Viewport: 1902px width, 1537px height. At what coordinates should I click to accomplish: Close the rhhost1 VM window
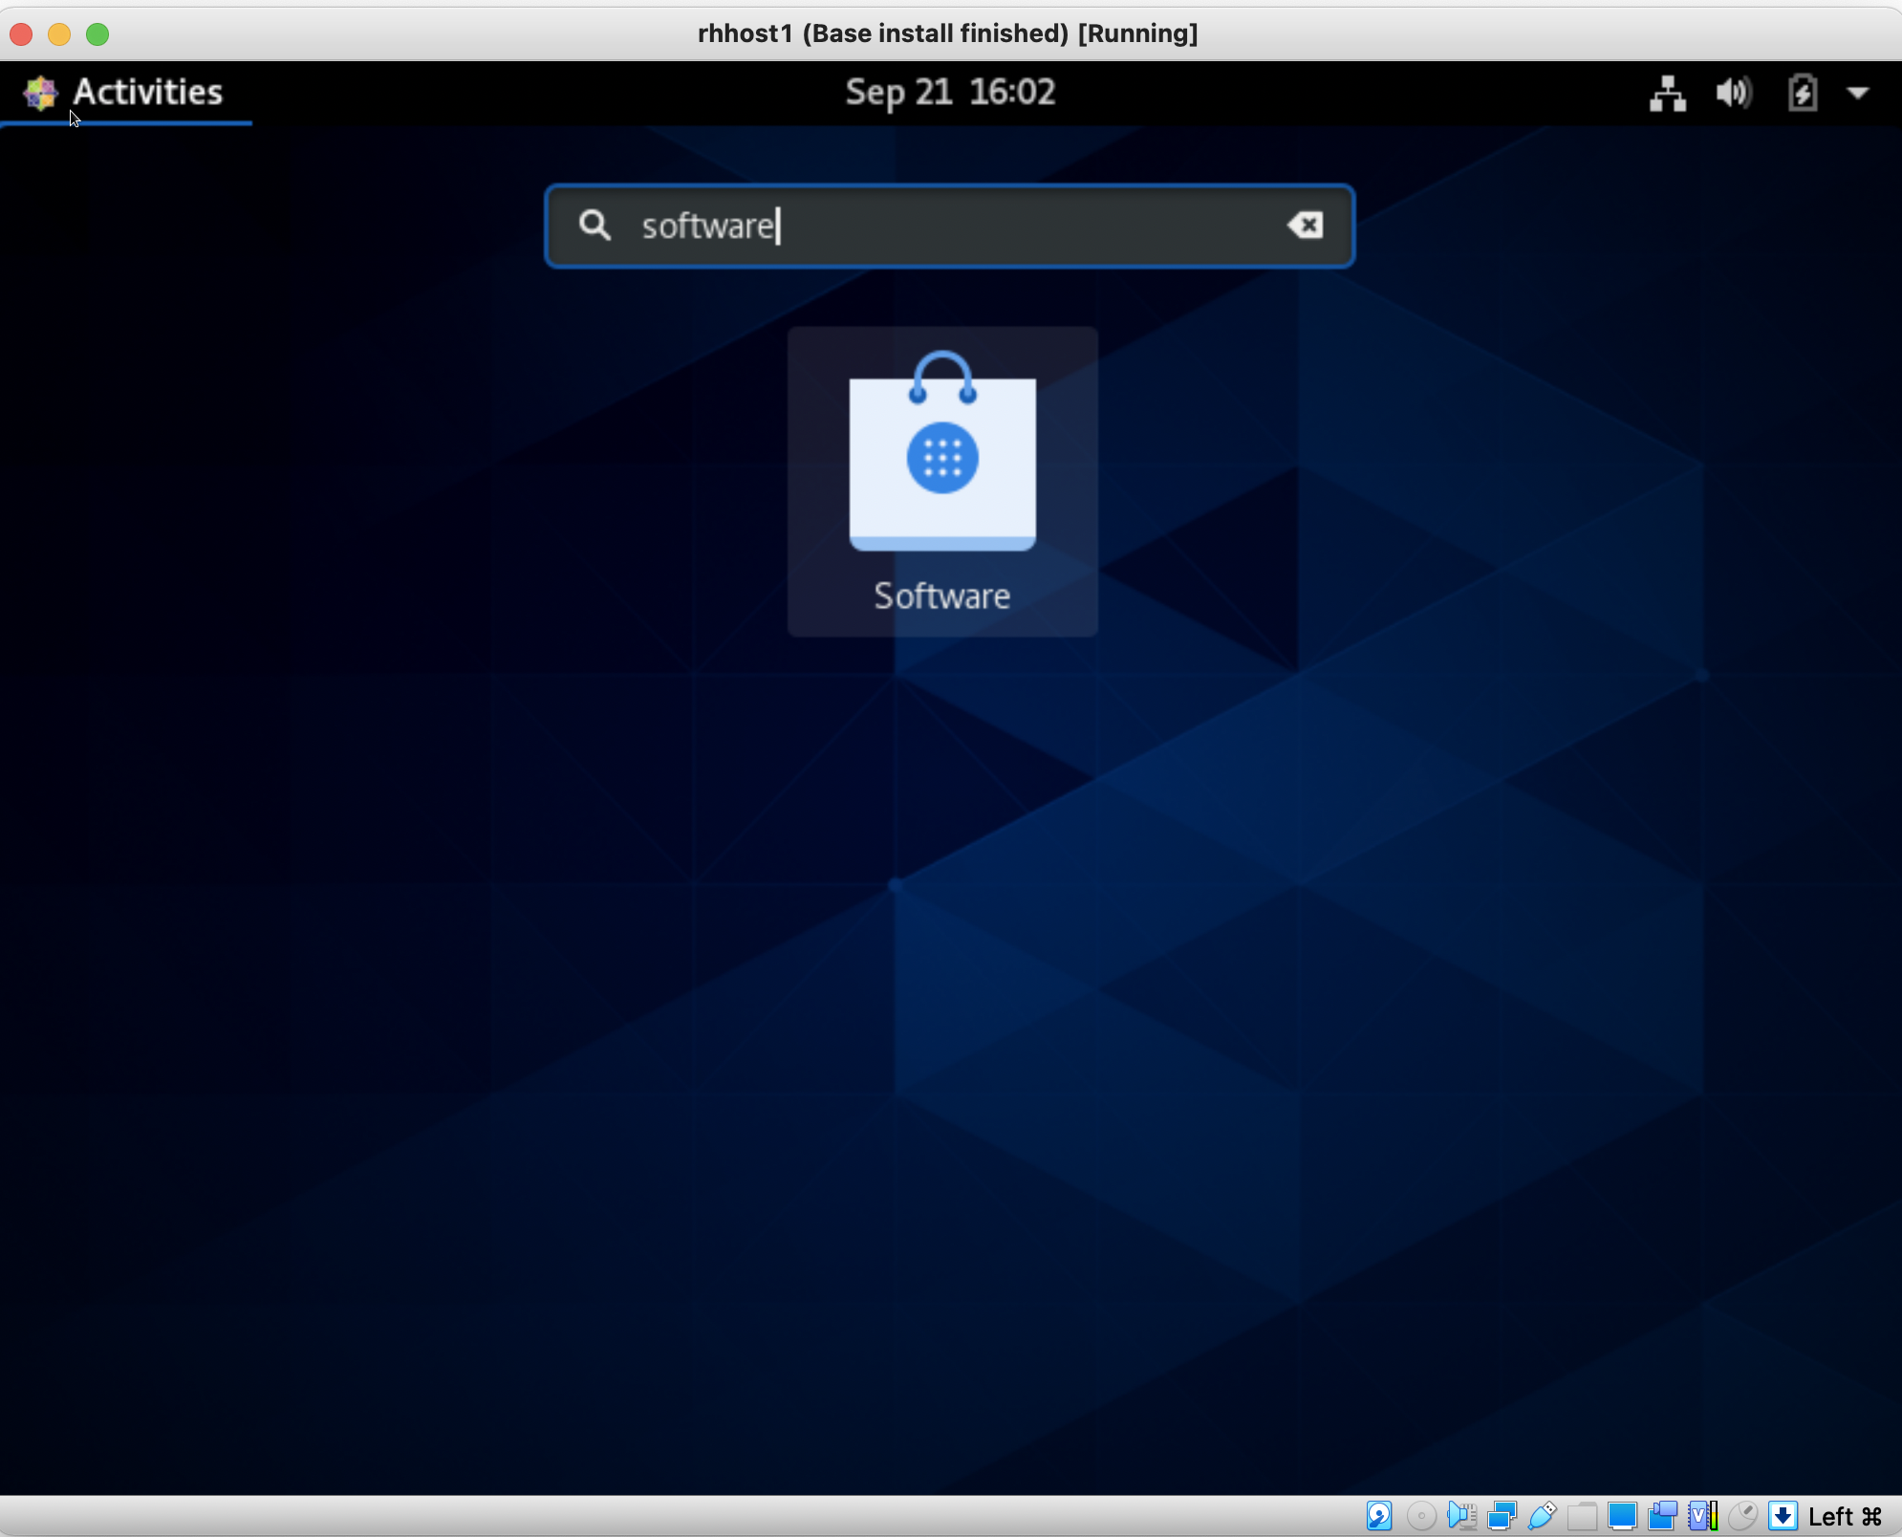pos(21,34)
